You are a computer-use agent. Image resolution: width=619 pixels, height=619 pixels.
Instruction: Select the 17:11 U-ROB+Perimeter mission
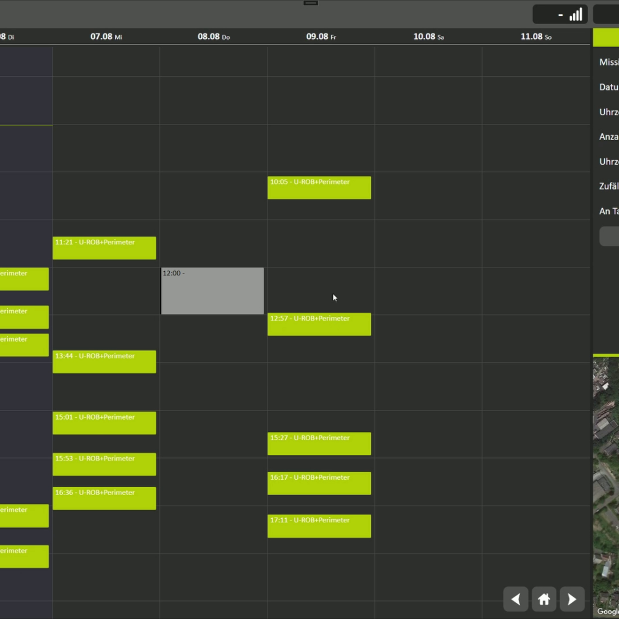pyautogui.click(x=319, y=526)
